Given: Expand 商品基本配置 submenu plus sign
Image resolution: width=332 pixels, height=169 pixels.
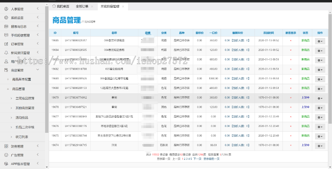Looking at the screenshot, I should 8,79.
